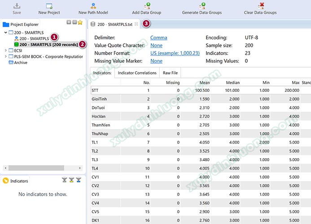Click the Comma delimiter link
The image size is (311, 224).
pyautogui.click(x=158, y=38)
